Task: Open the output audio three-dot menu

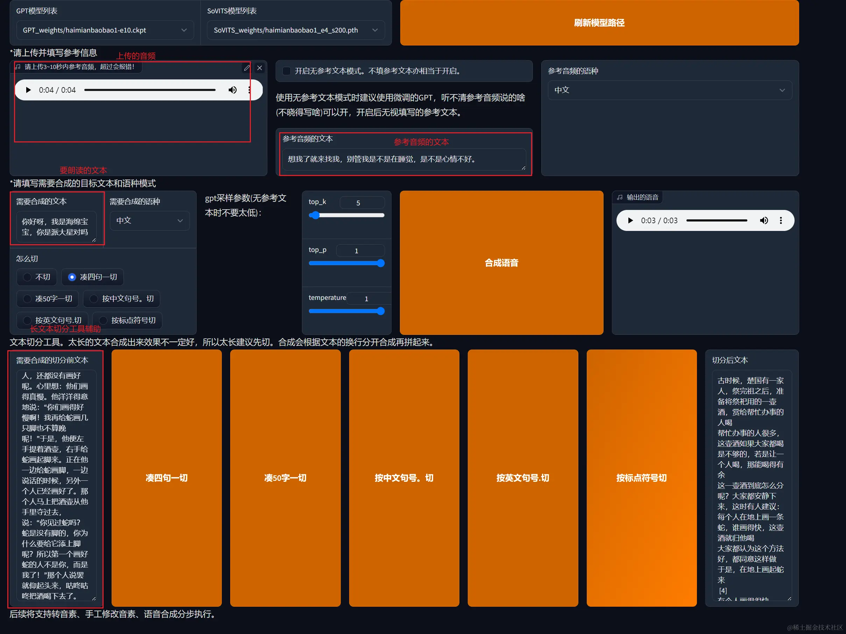Action: coord(781,220)
